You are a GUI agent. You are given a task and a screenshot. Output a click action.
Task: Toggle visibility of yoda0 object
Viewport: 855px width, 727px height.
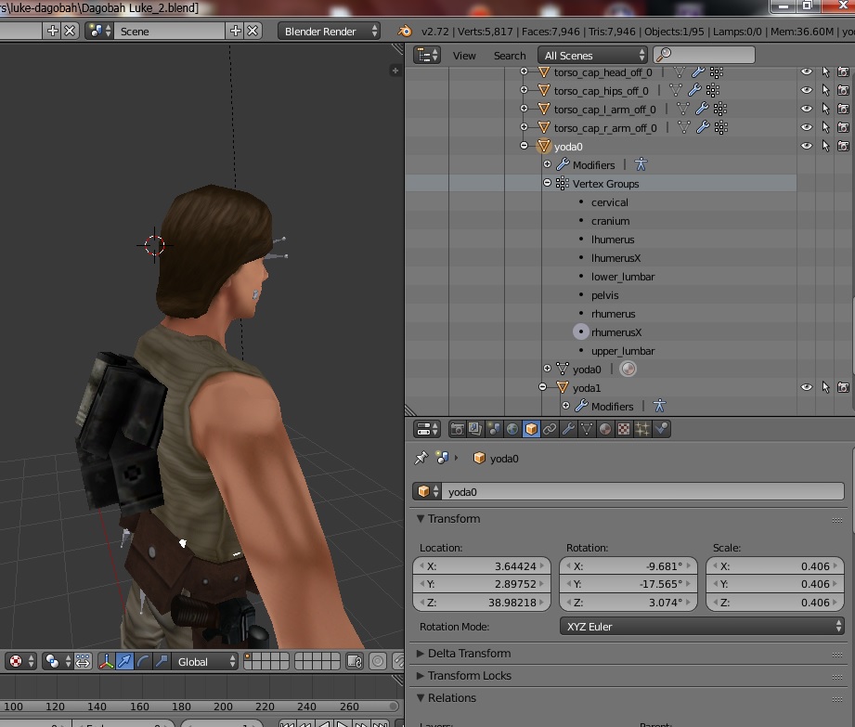click(807, 146)
